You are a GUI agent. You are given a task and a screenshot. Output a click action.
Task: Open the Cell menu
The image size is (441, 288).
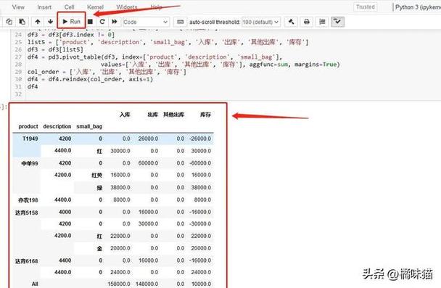point(69,7)
